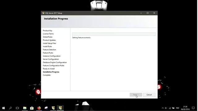This screenshot has width=198, height=111.
Task: Select Server Configuration step
Action: [51, 59]
